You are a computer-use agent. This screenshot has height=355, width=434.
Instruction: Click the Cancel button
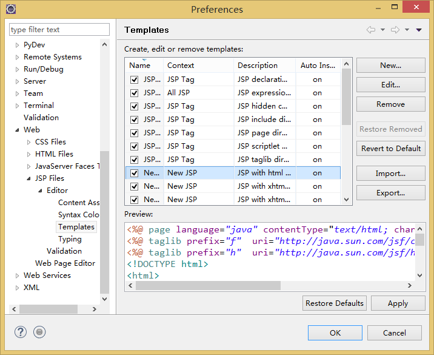click(395, 333)
